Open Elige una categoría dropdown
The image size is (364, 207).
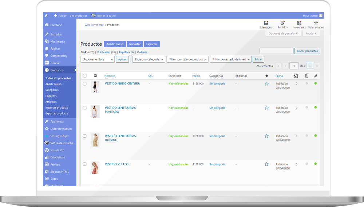point(149,59)
